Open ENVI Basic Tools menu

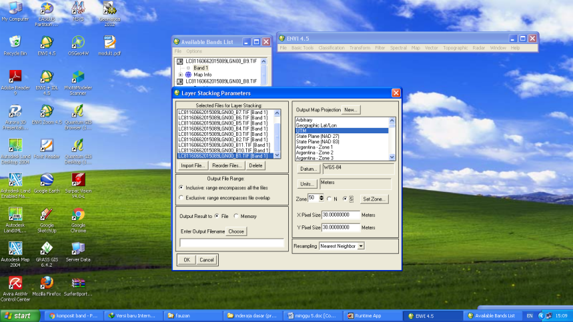pos(302,48)
